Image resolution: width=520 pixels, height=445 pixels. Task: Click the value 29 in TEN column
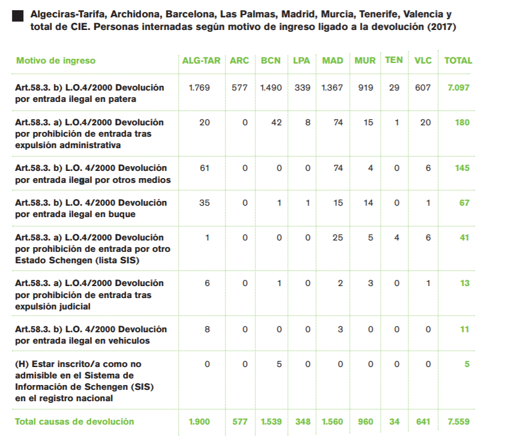[394, 88]
